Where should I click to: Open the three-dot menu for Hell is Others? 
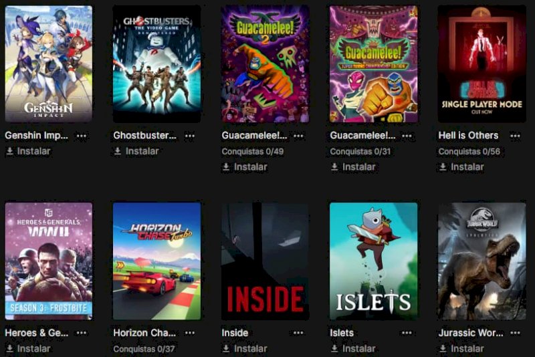(x=515, y=136)
